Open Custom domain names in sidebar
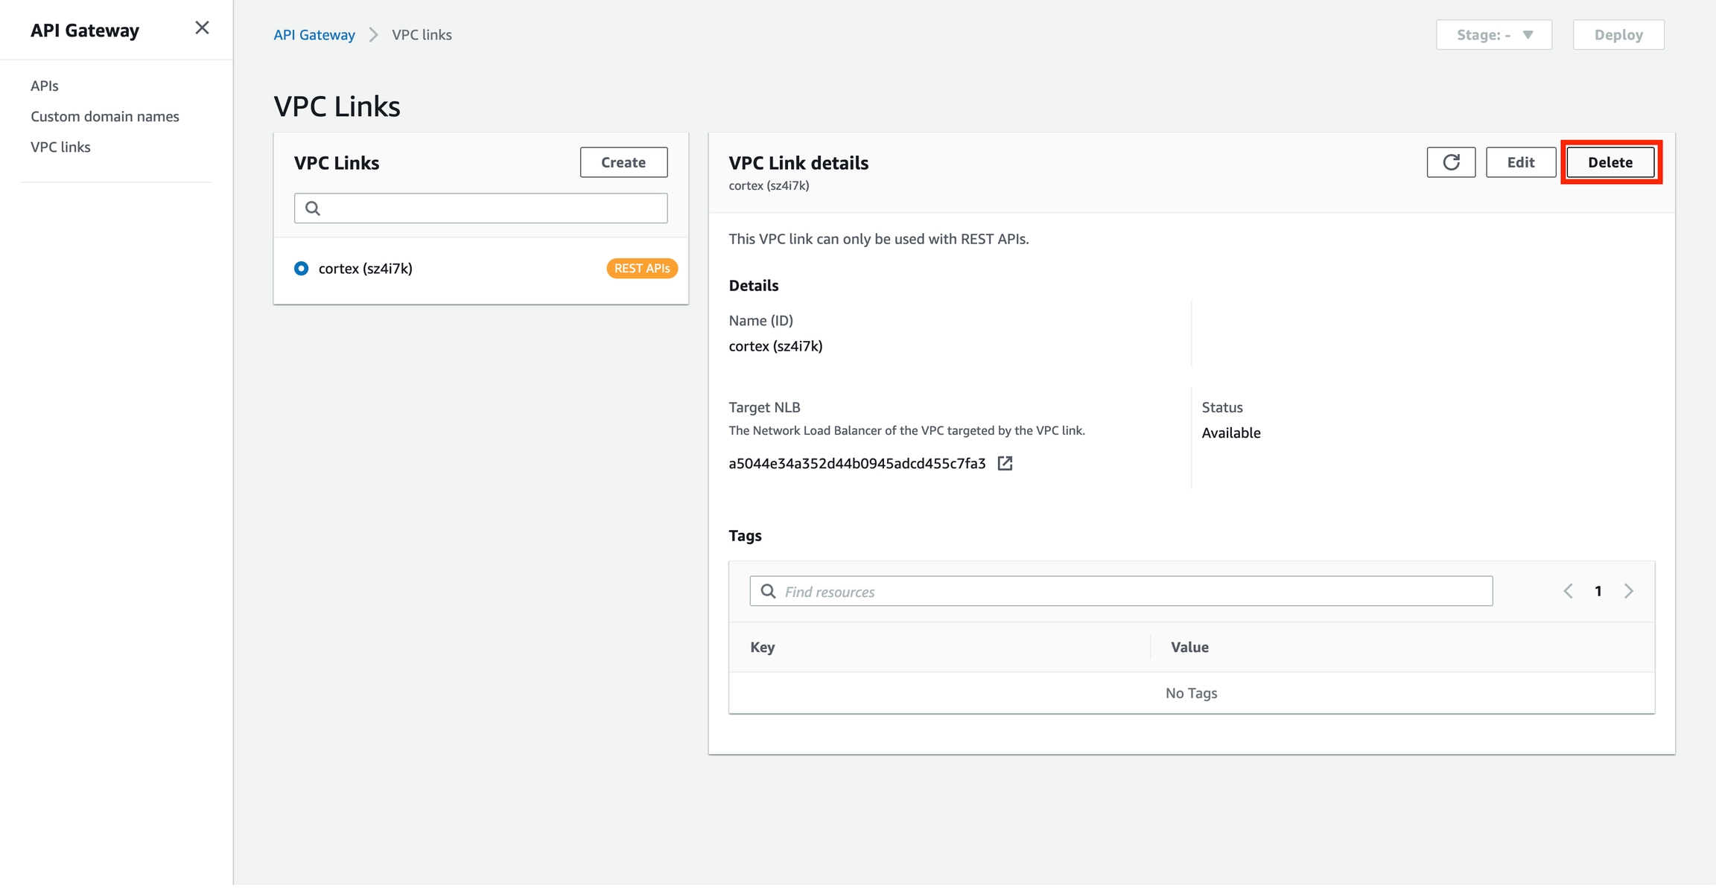Image resolution: width=1716 pixels, height=891 pixels. [x=105, y=116]
